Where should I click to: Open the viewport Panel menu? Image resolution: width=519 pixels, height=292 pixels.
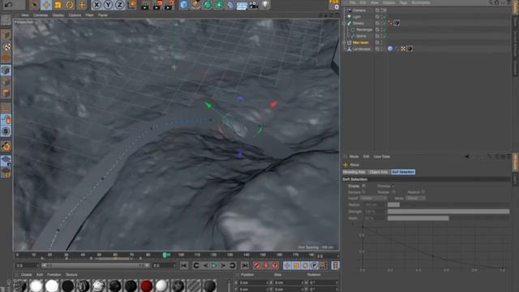tap(103, 15)
